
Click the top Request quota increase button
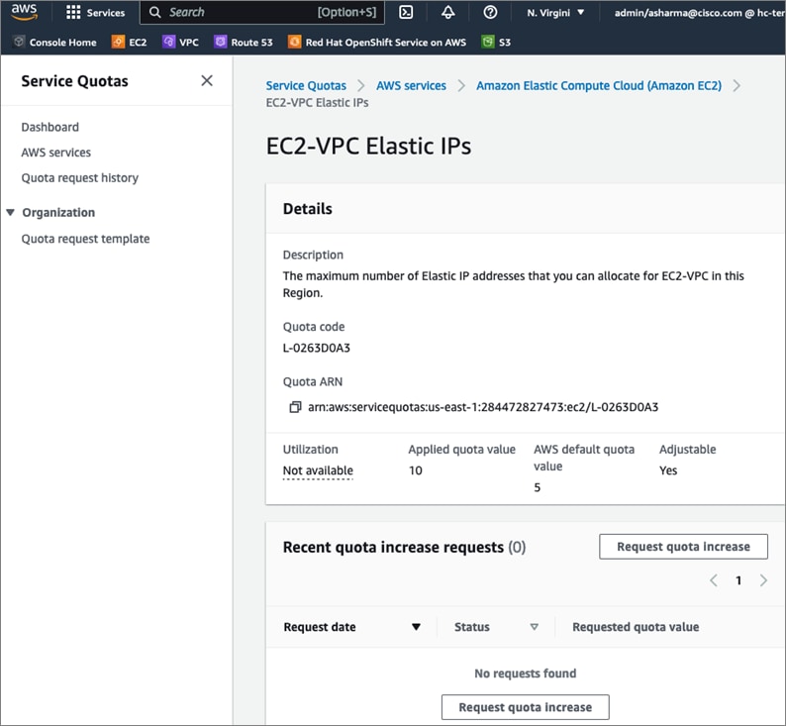(x=683, y=547)
